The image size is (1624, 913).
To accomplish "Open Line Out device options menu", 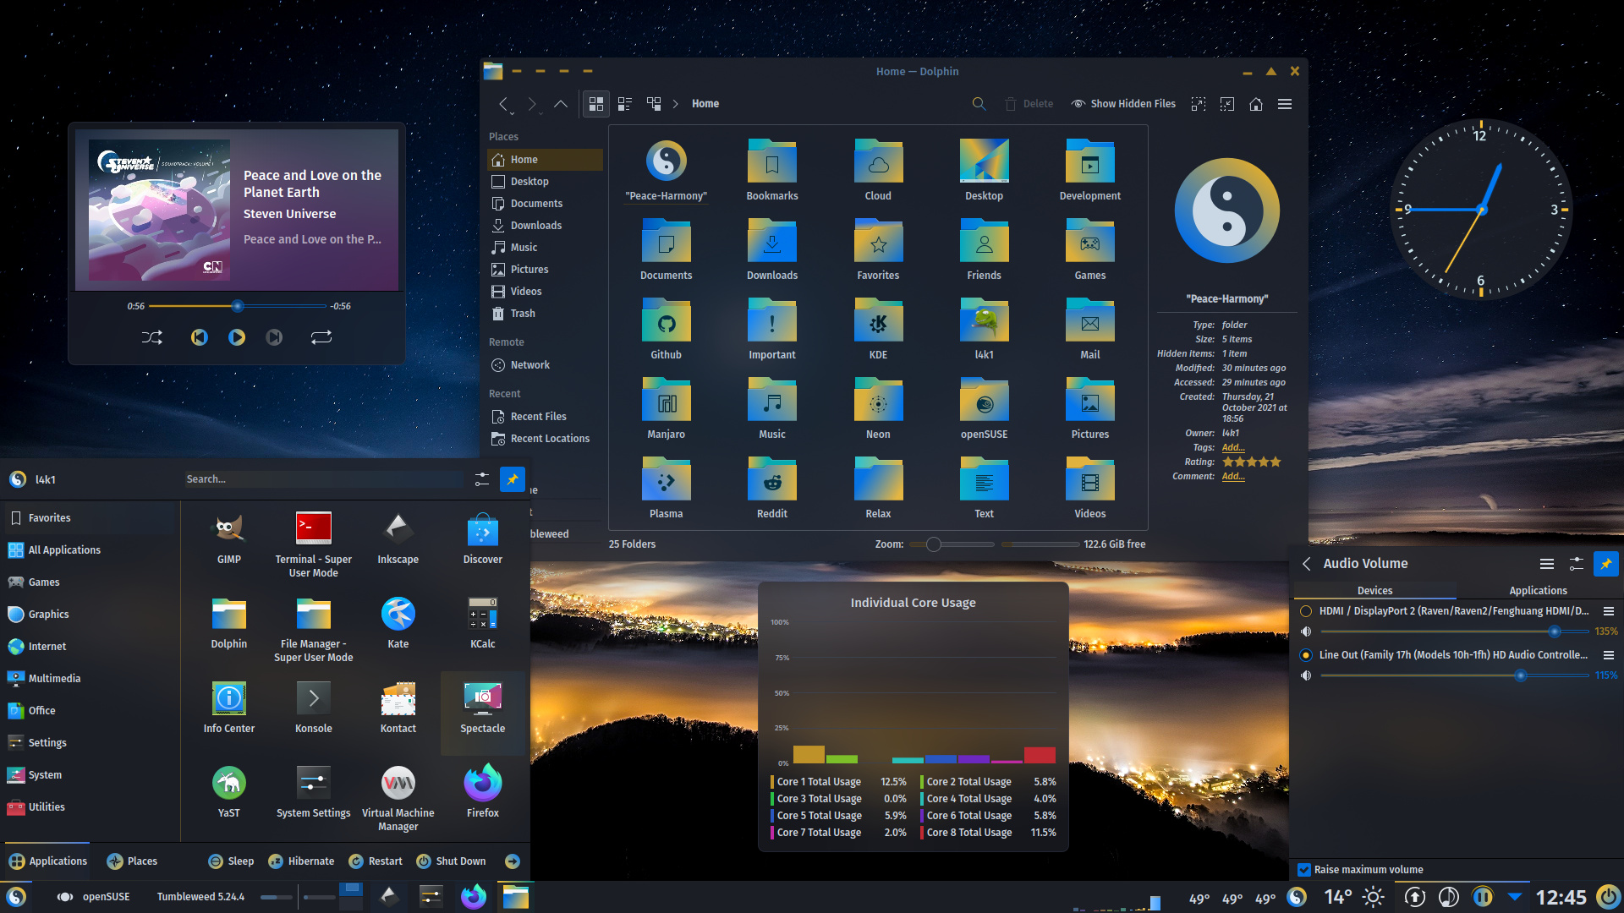I will [x=1609, y=655].
